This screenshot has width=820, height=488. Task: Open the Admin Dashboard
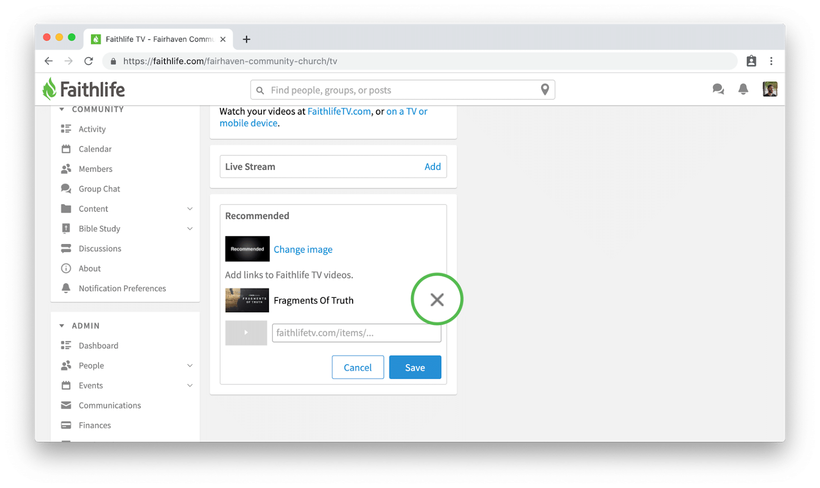click(x=98, y=345)
